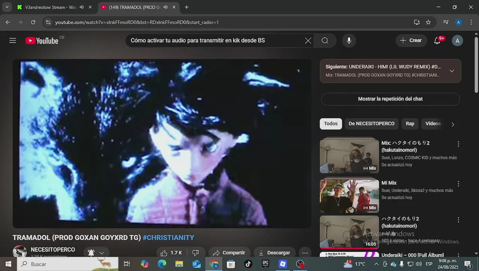The image size is (479, 271).
Task: Show more filter chips with arrow
Action: (453, 124)
